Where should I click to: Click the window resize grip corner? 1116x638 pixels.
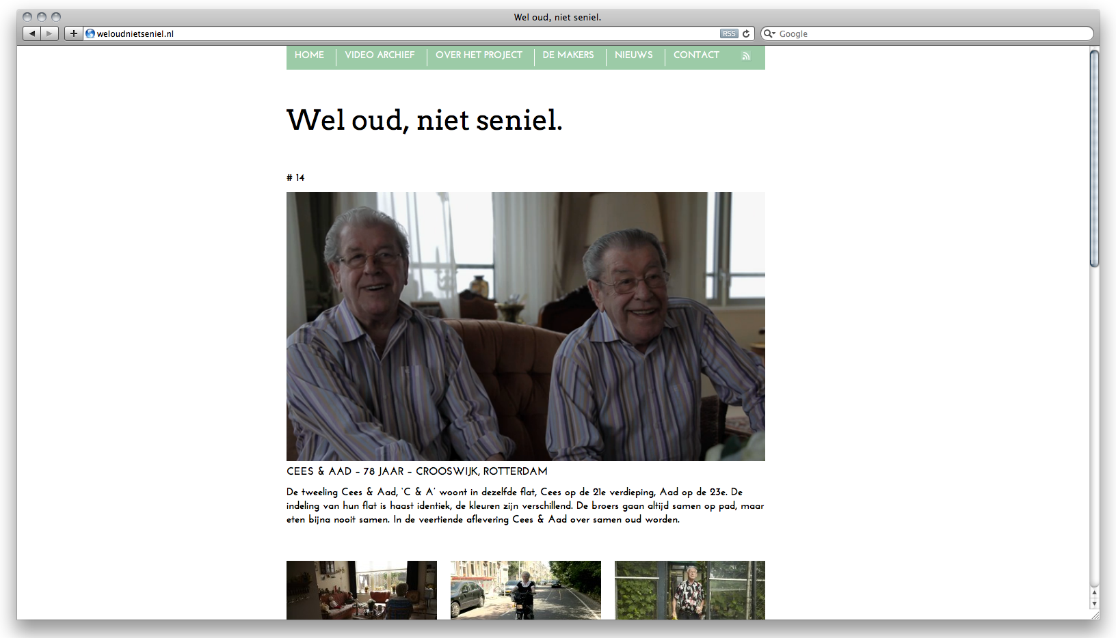tap(1094, 615)
